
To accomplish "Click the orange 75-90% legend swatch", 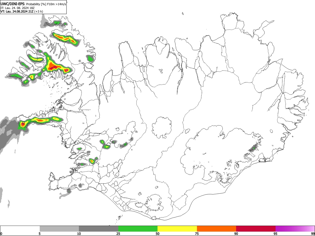I will pos(216,229).
